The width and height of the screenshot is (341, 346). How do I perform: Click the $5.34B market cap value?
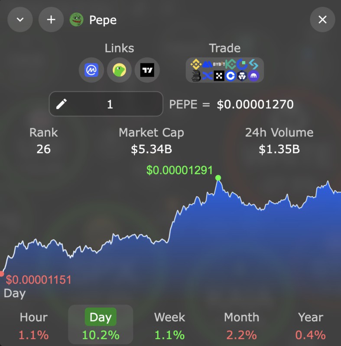(x=151, y=149)
